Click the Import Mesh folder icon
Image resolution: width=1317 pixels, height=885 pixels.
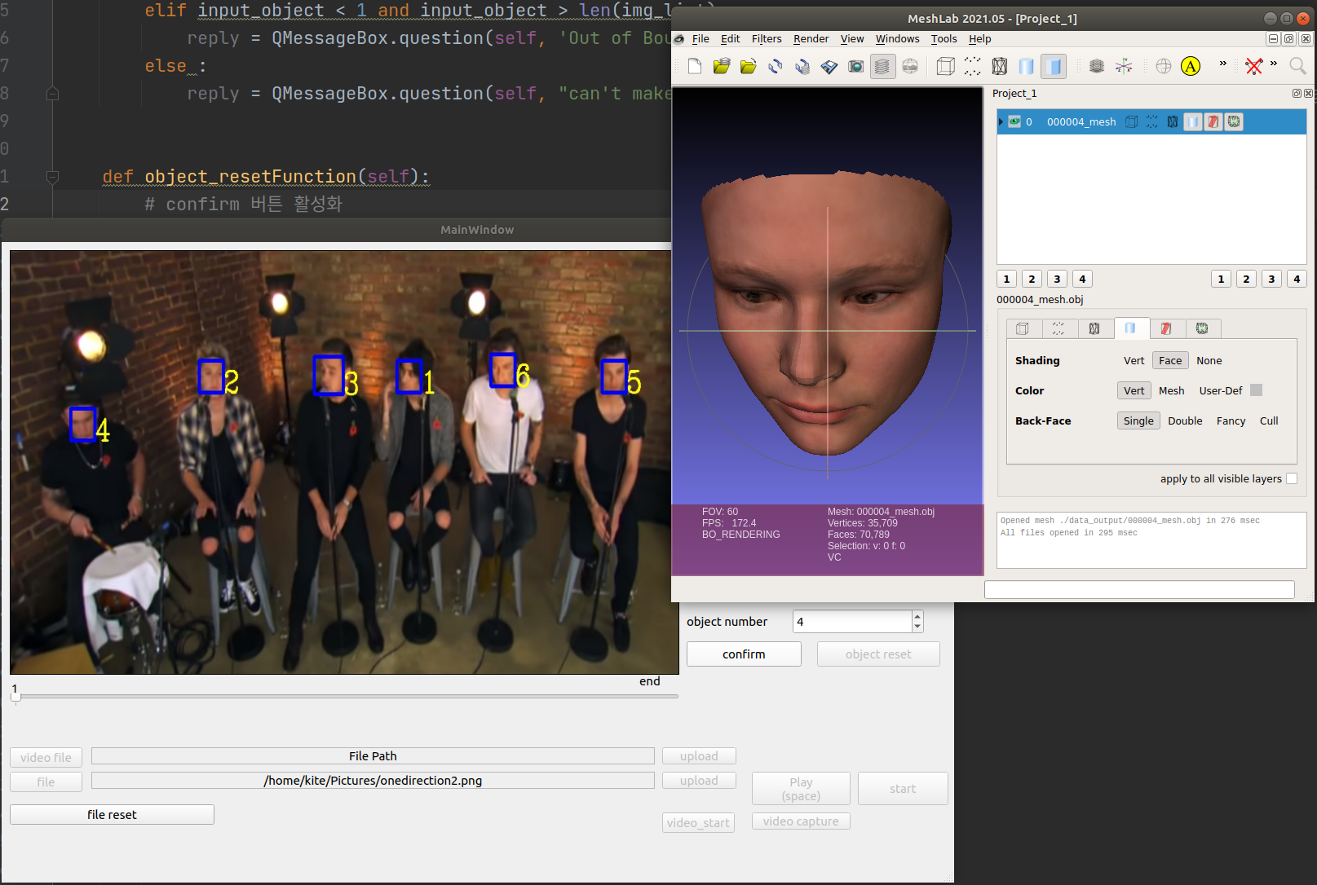(749, 66)
